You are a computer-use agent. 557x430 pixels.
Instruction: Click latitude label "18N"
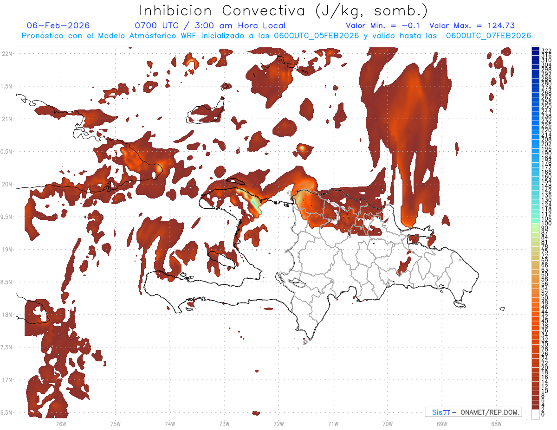click(7, 315)
